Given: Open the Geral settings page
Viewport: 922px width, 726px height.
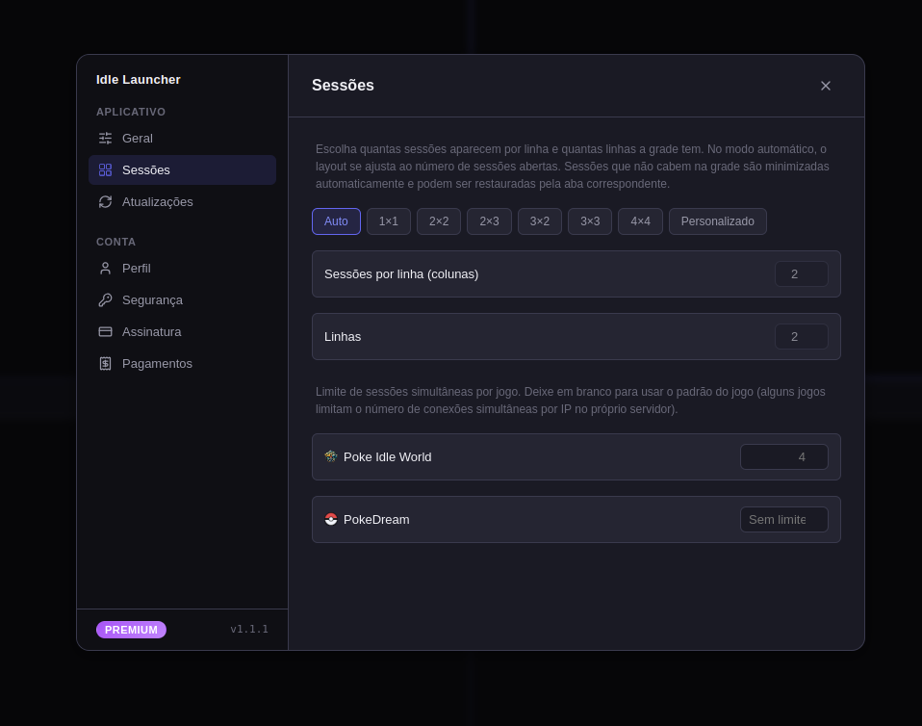Looking at the screenshot, I should click(x=182, y=139).
